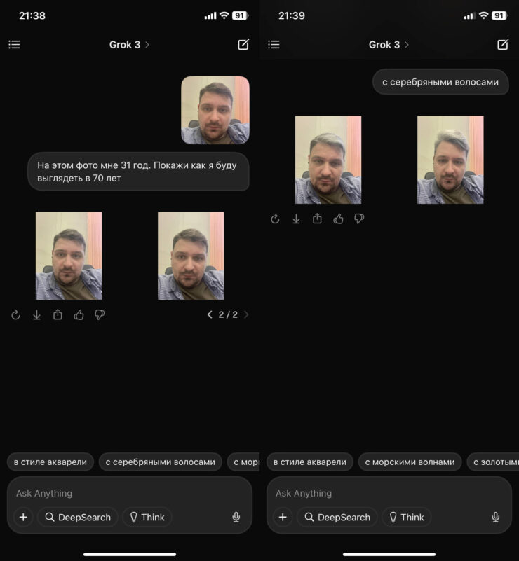
Task: Dislike the aged photo response on left screen
Action: (100, 315)
